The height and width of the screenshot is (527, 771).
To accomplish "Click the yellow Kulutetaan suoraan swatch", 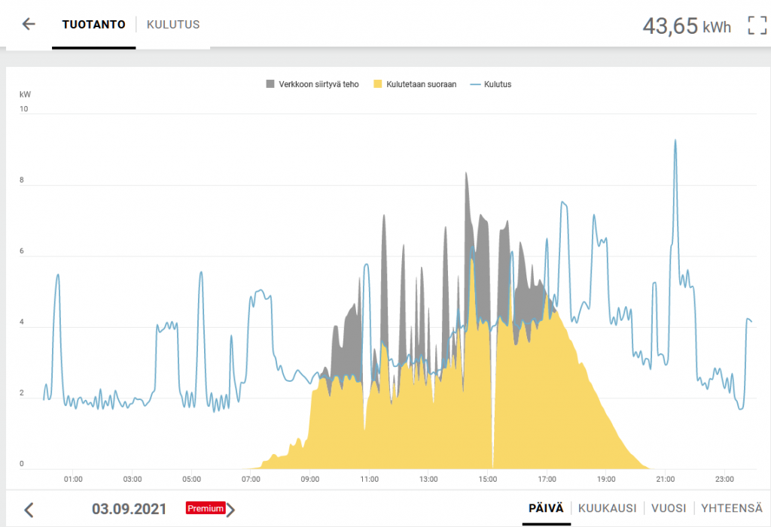I will coord(378,84).
